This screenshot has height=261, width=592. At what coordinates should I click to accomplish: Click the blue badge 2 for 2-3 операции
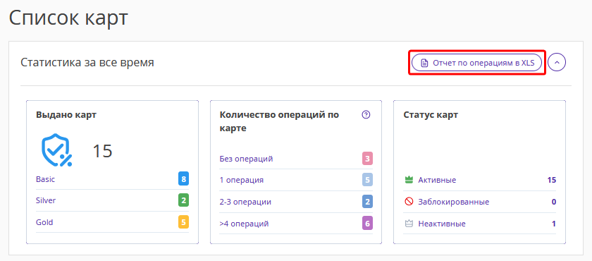tap(367, 202)
